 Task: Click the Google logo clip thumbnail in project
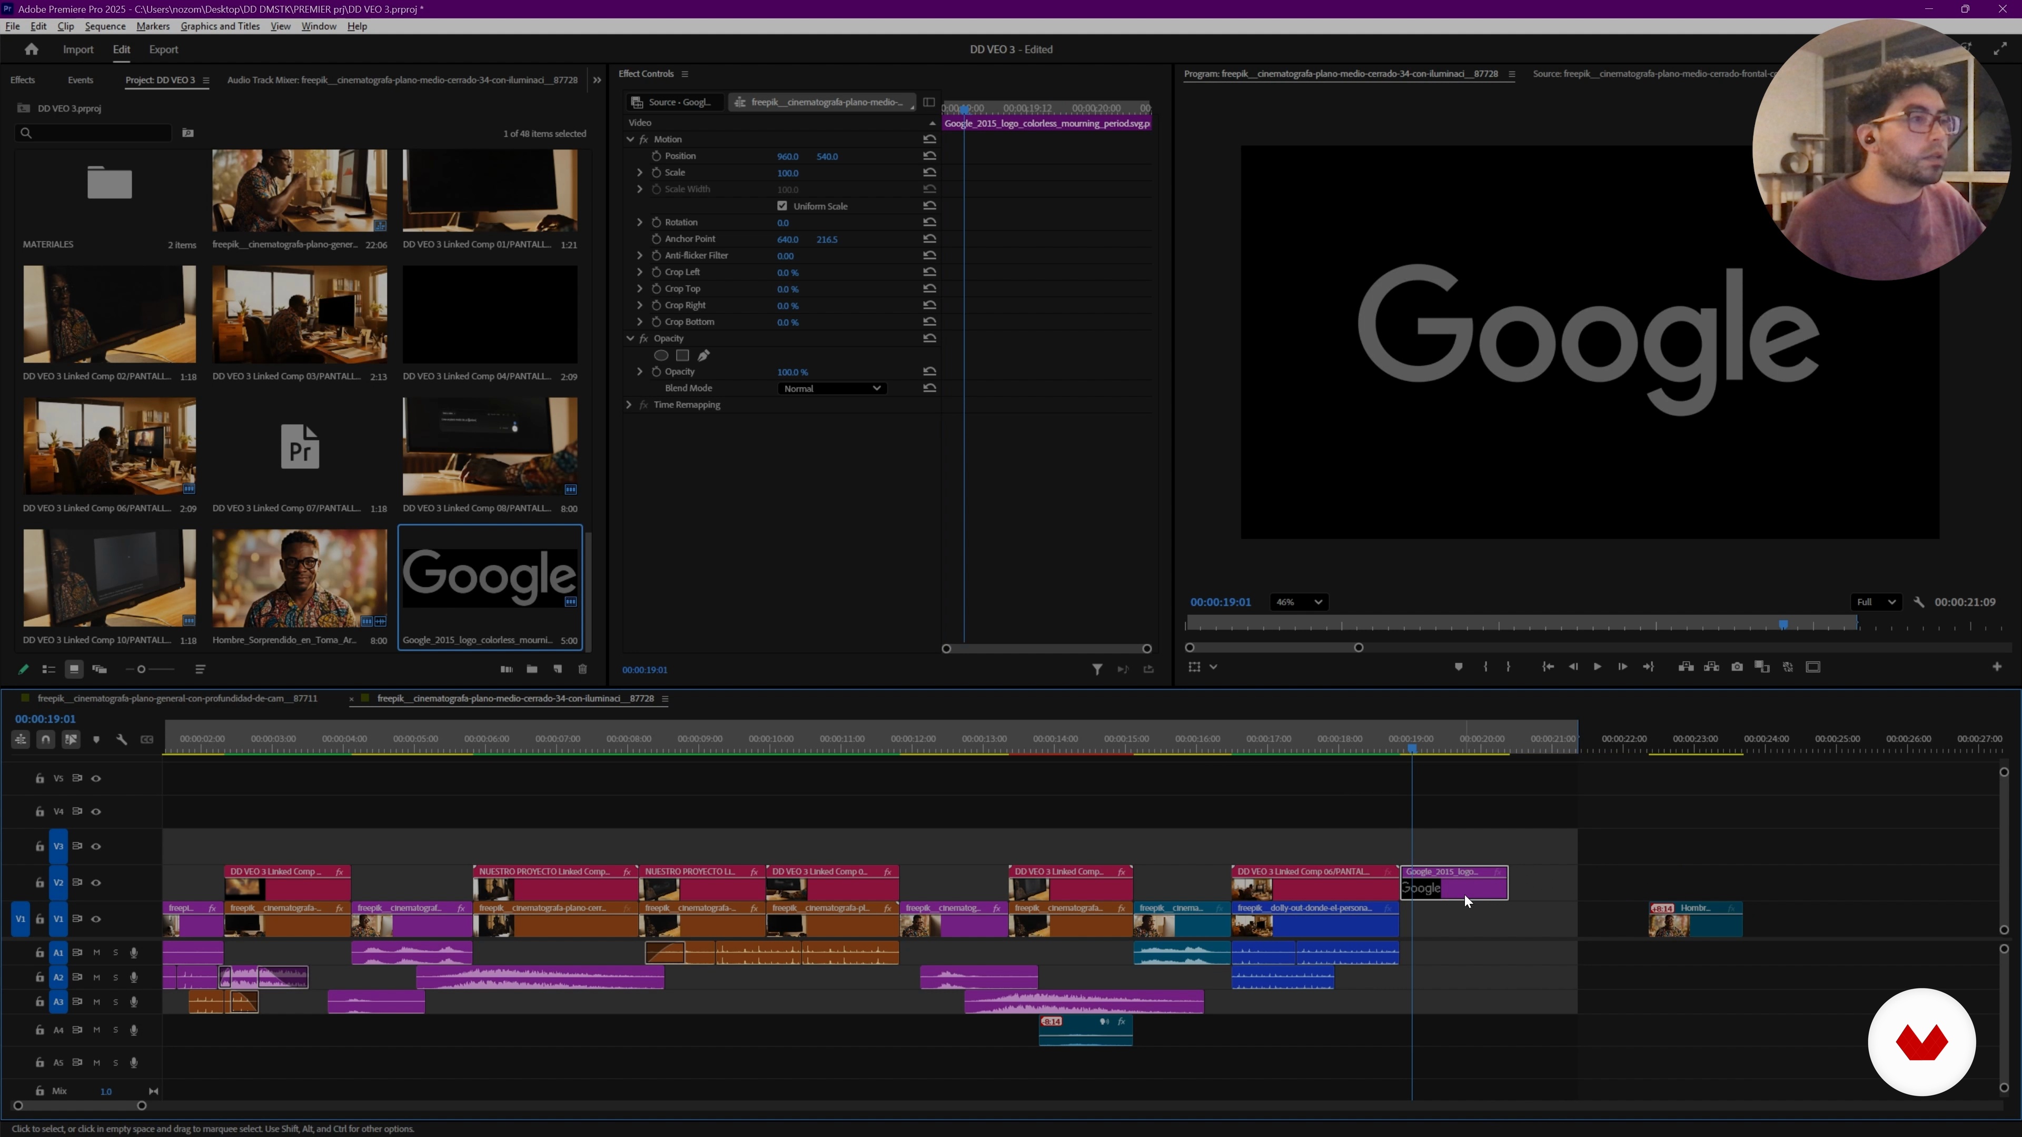tap(490, 579)
